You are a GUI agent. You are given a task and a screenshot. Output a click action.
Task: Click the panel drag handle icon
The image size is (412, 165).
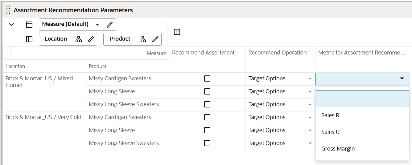pos(8,10)
